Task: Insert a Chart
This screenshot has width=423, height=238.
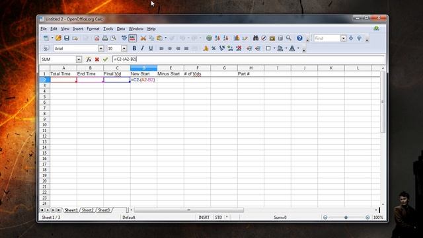Action: pyautogui.click(x=237, y=38)
